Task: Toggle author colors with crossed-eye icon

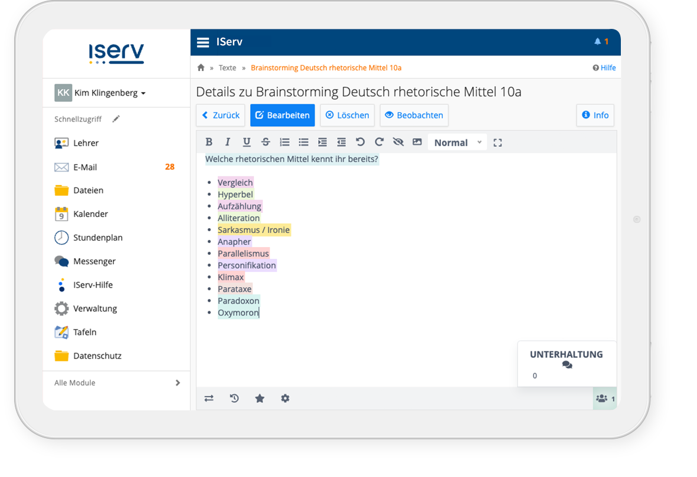Action: point(398,142)
